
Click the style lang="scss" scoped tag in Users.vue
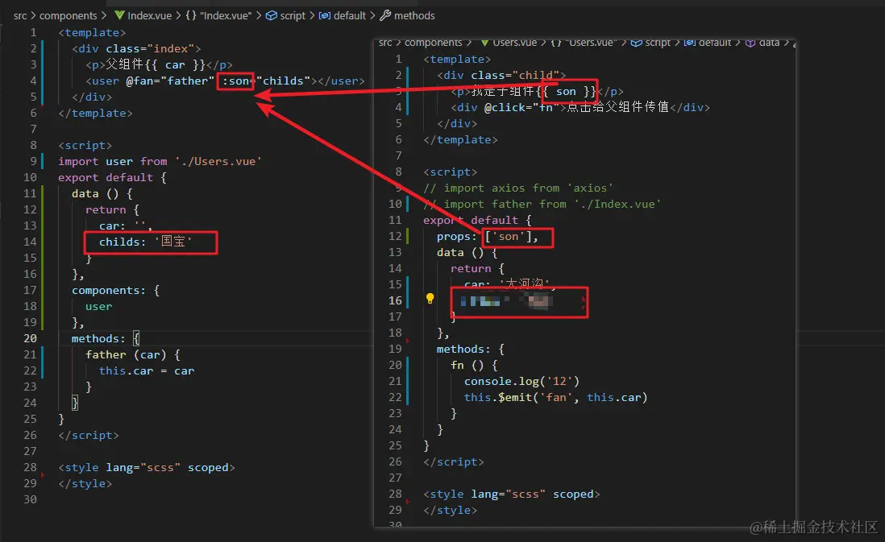pos(511,494)
